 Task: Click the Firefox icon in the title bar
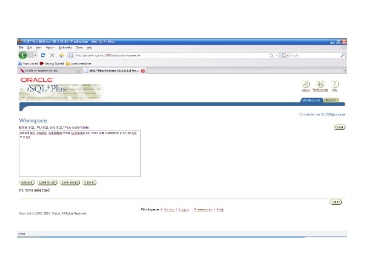20,41
